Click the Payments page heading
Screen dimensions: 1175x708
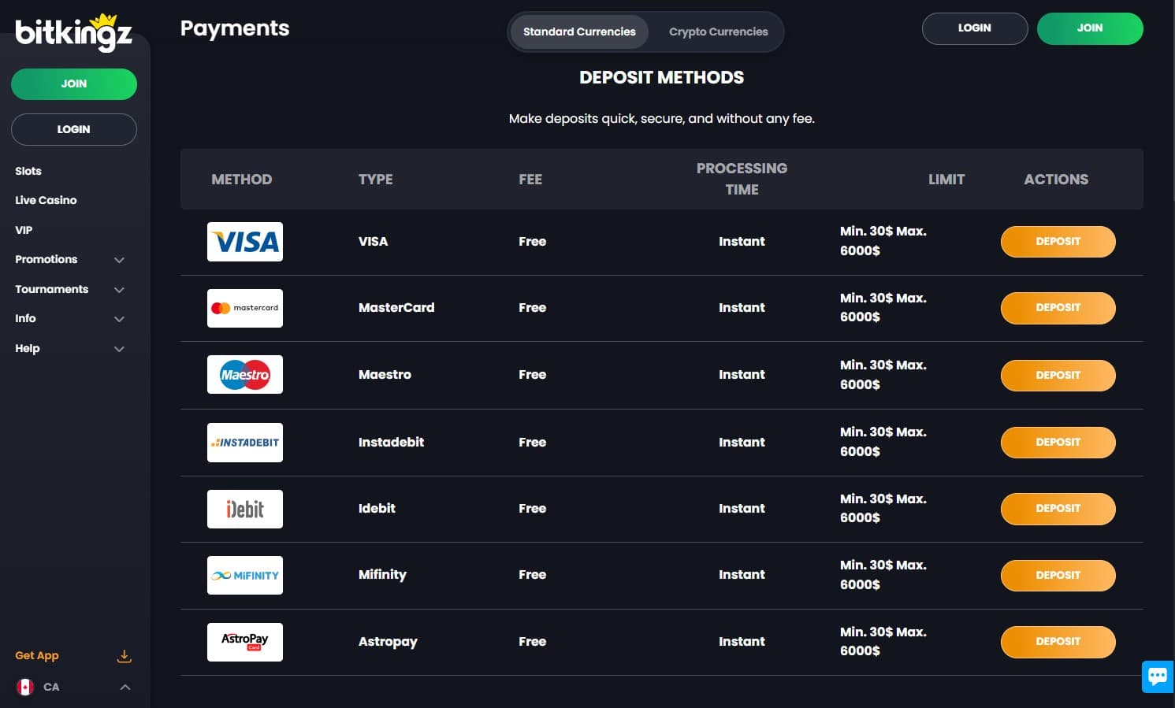click(x=235, y=28)
